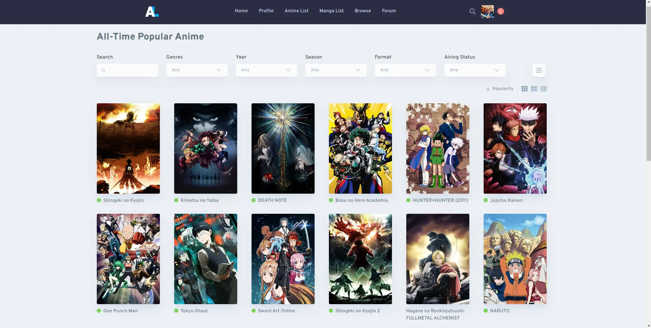
Task: Click green status dot beside Sword Art Online
Action: [254, 311]
